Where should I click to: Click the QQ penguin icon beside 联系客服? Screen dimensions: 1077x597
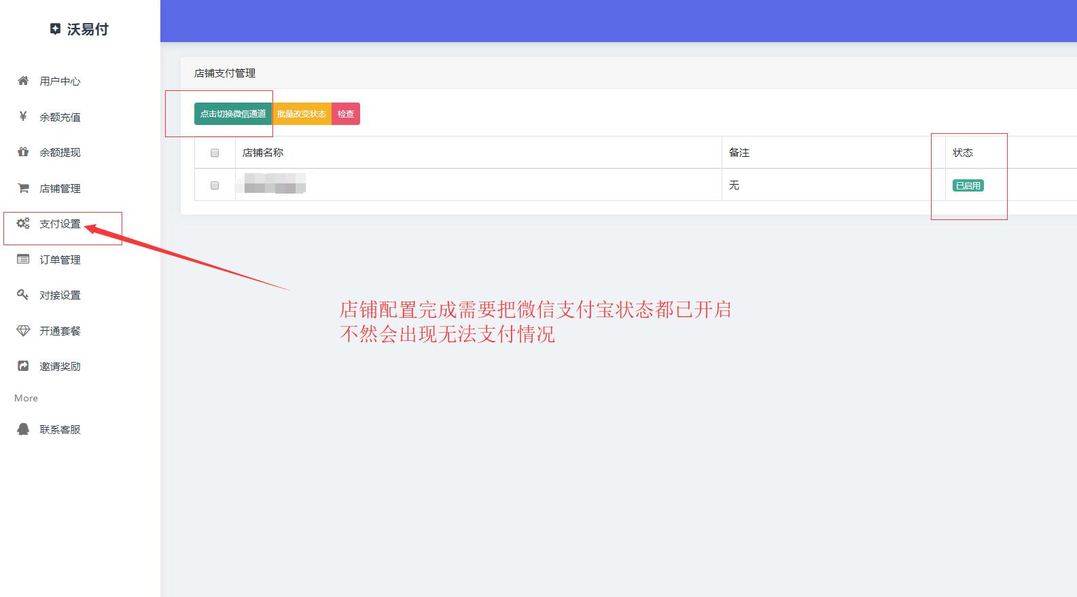pos(23,429)
